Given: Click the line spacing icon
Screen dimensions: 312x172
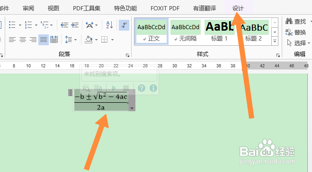Looking at the screenshot, I should coord(69,40).
